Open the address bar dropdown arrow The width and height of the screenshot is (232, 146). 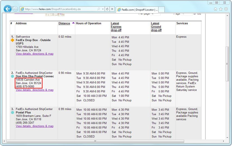[103, 9]
